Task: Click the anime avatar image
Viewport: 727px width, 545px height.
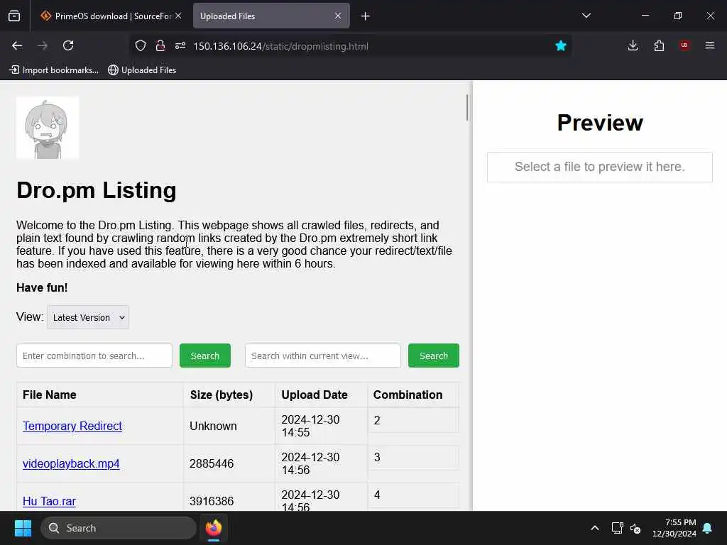Action: [48, 128]
